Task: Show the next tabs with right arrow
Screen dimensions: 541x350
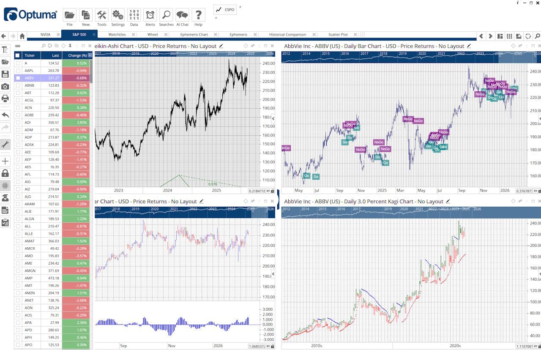Action: click(x=490, y=36)
